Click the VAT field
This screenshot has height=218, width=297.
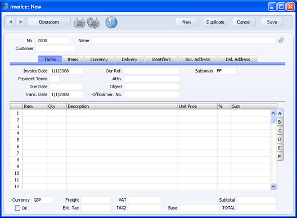tap(145, 200)
